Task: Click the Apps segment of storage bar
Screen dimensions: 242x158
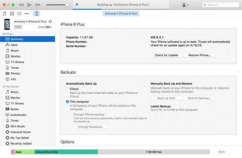Action: [25, 152]
